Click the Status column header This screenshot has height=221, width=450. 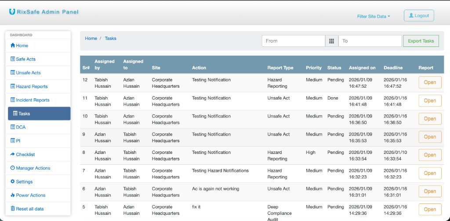334,68
